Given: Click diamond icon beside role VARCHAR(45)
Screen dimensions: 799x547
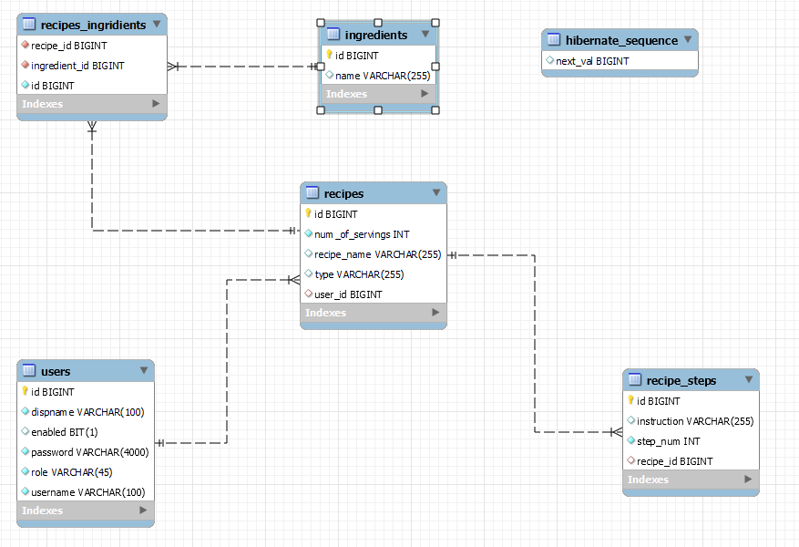Looking at the screenshot, I should click(25, 471).
